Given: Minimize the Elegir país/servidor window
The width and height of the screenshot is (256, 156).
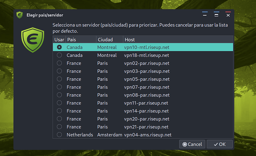Looking at the screenshot, I should [205, 15].
